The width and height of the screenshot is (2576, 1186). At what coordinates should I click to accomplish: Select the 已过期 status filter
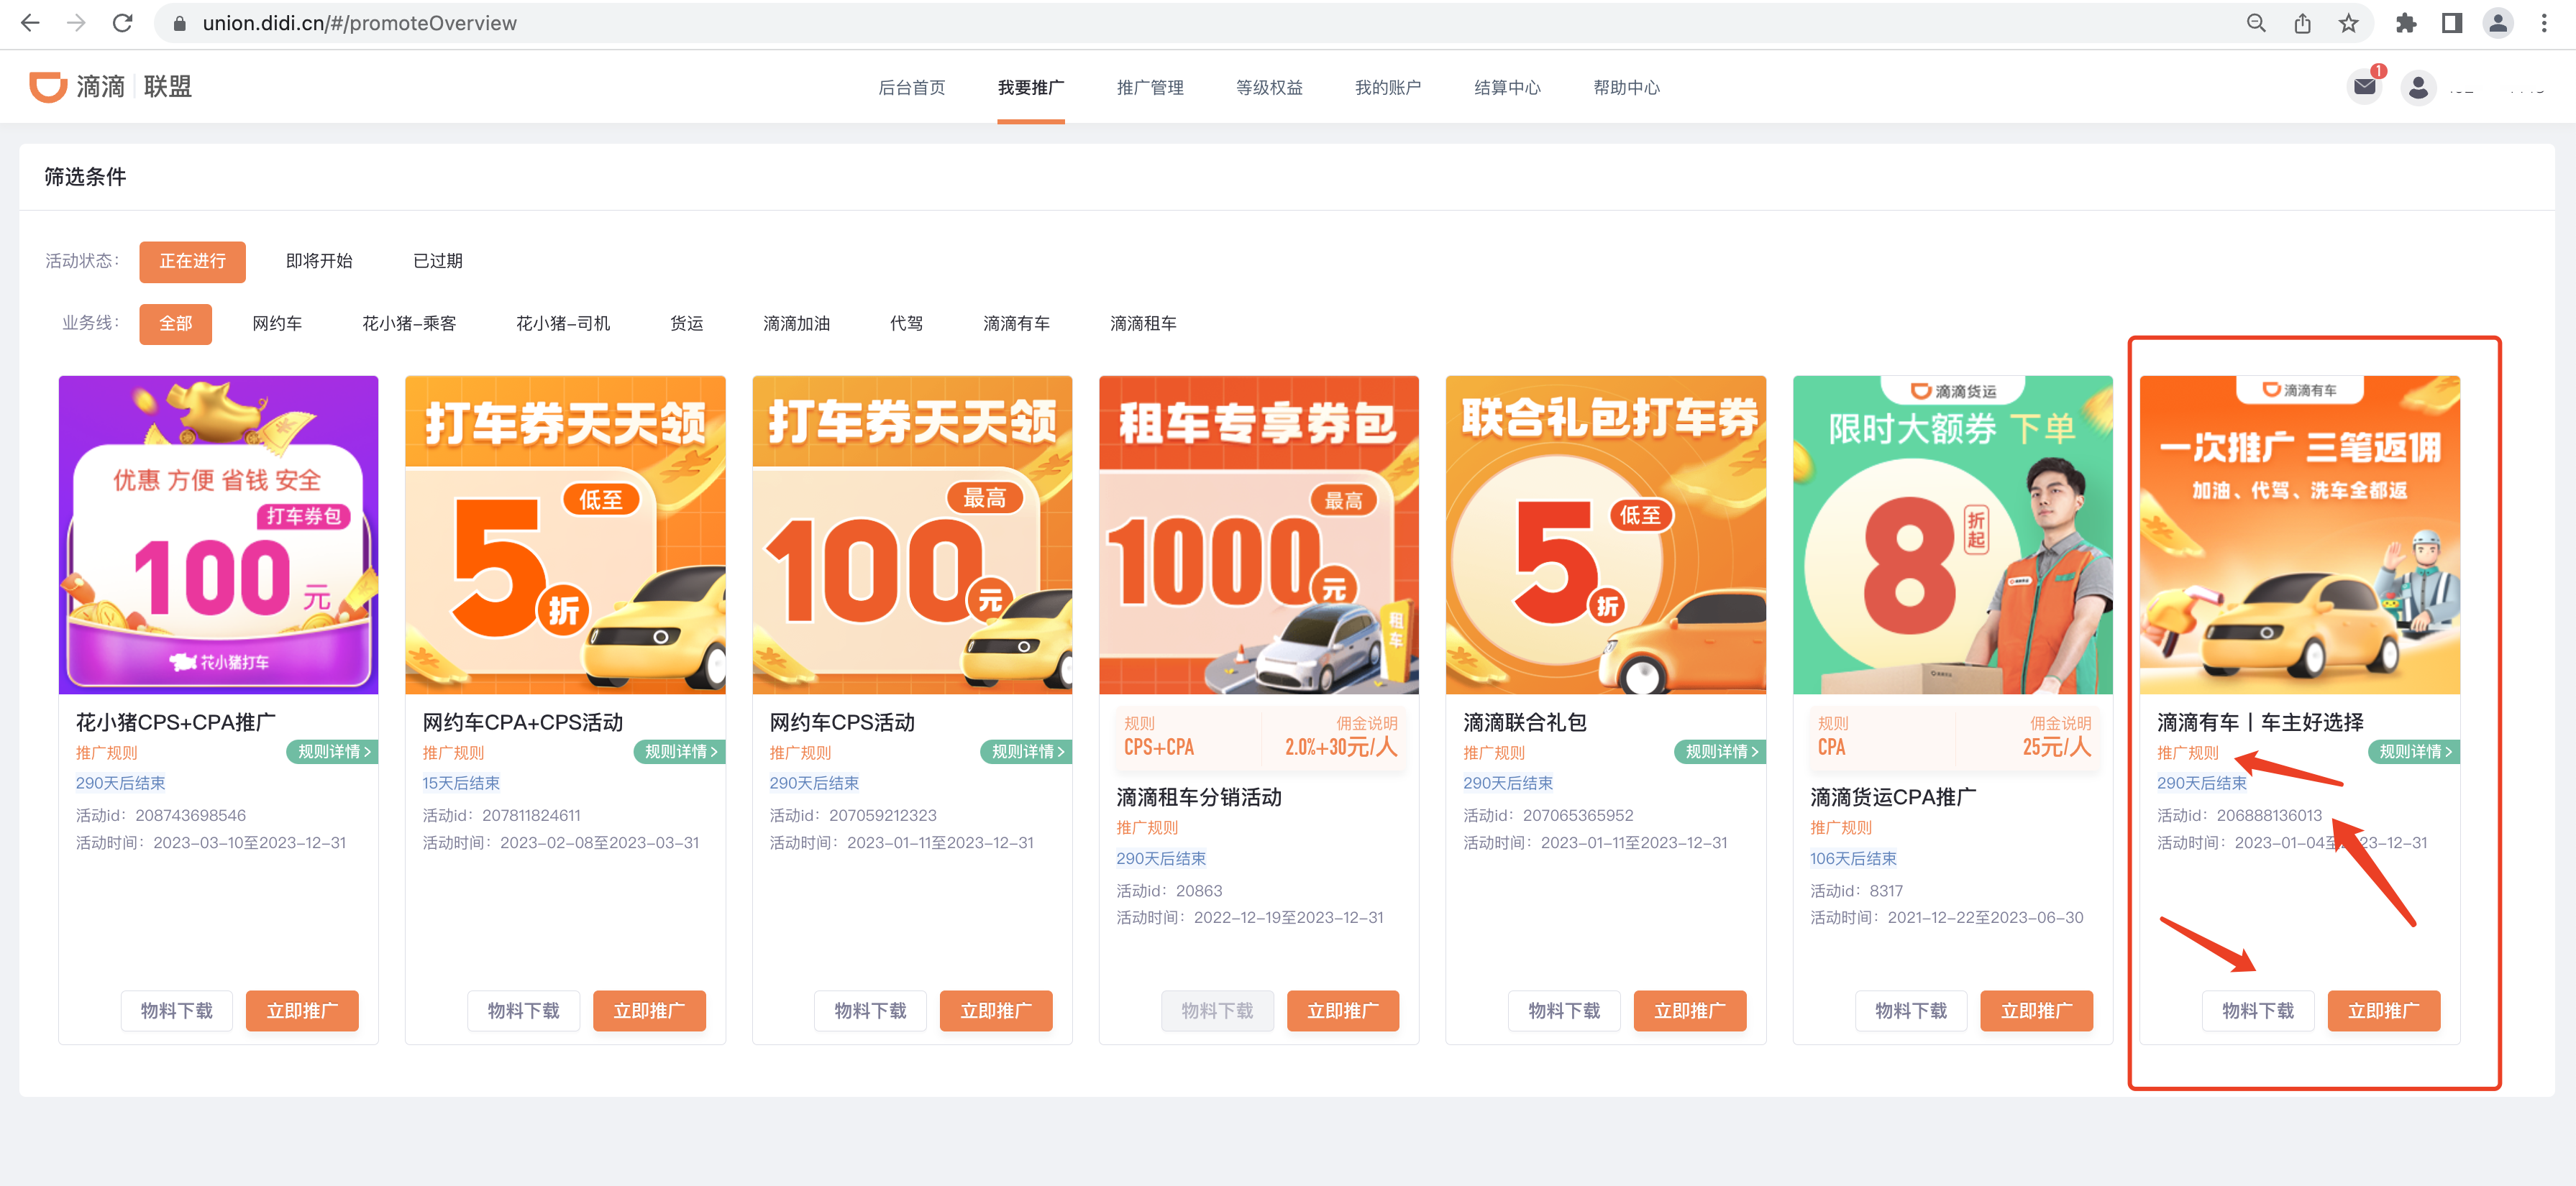click(437, 261)
